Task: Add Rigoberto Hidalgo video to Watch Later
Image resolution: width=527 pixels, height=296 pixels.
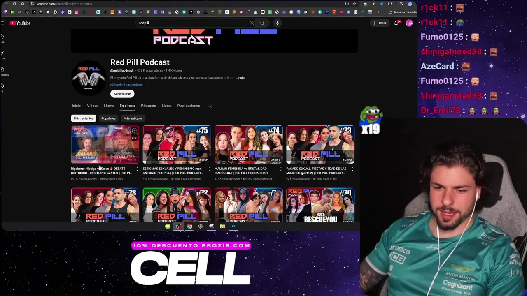Action: click(134, 130)
